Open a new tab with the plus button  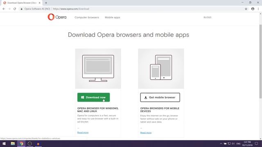point(46,3)
